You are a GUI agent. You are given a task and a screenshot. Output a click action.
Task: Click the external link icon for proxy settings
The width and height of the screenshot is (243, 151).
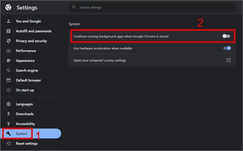coord(228,60)
